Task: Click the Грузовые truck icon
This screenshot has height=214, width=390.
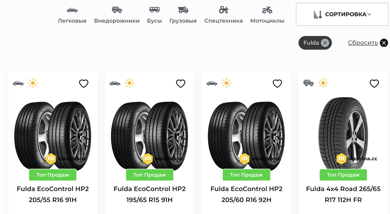Action: (x=183, y=10)
